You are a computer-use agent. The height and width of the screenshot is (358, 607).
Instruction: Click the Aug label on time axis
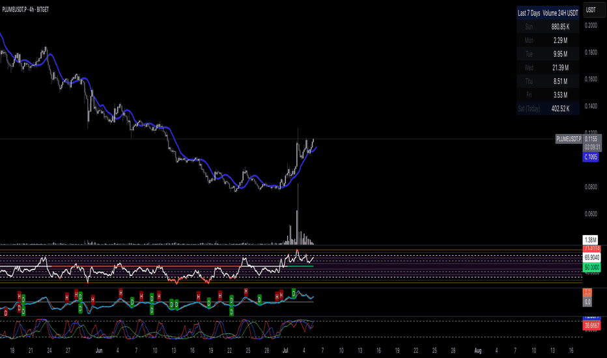(x=477, y=351)
